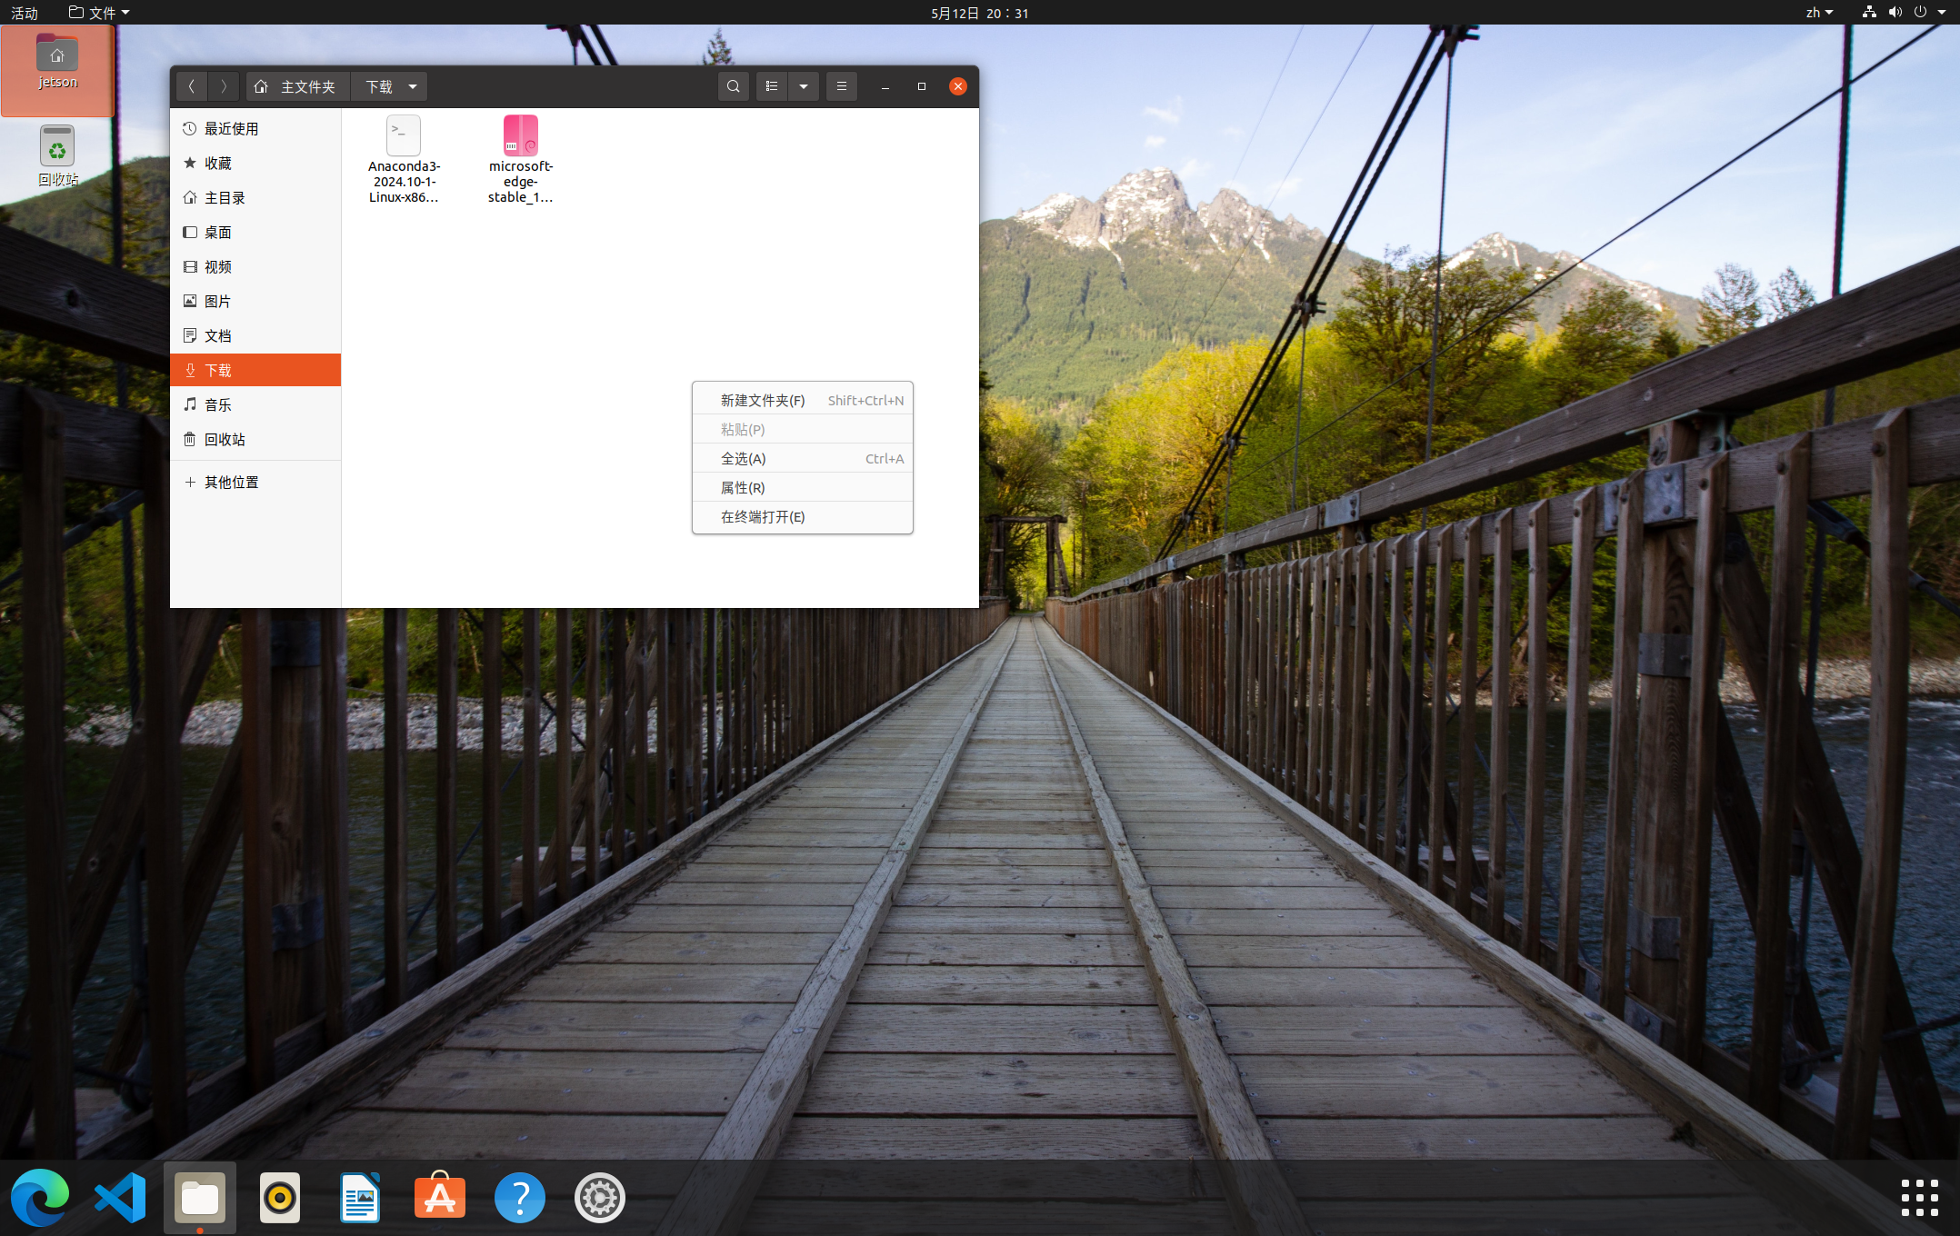Click the power icon in top bar

coord(1920,13)
